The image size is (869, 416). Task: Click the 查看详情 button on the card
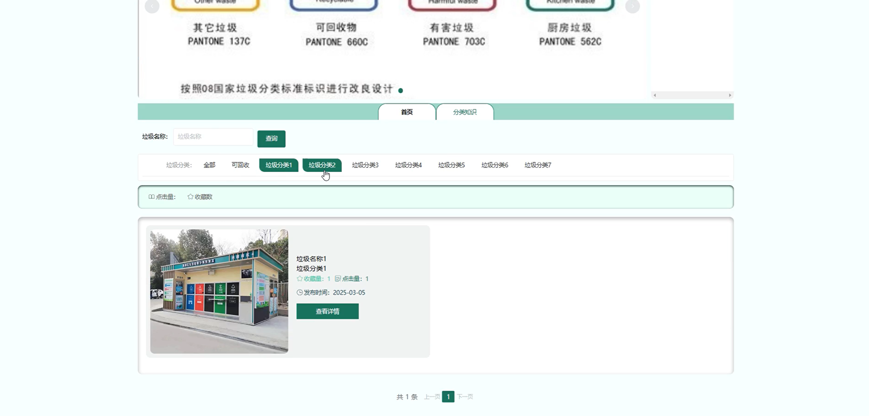point(327,311)
